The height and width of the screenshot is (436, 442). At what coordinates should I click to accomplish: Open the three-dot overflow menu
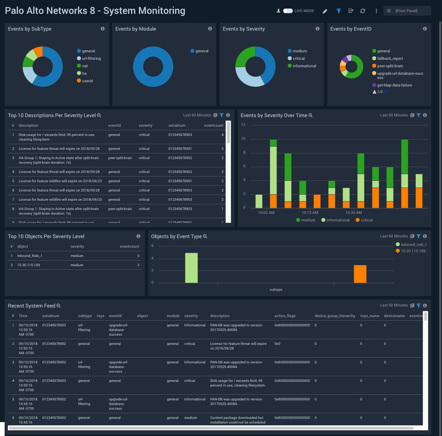tap(376, 11)
